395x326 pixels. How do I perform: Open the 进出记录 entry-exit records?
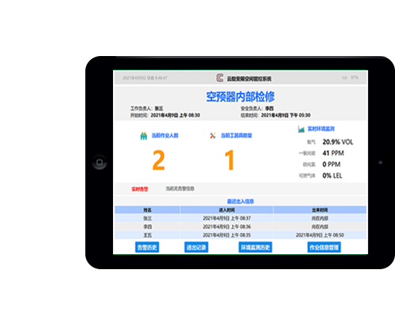pos(196,247)
